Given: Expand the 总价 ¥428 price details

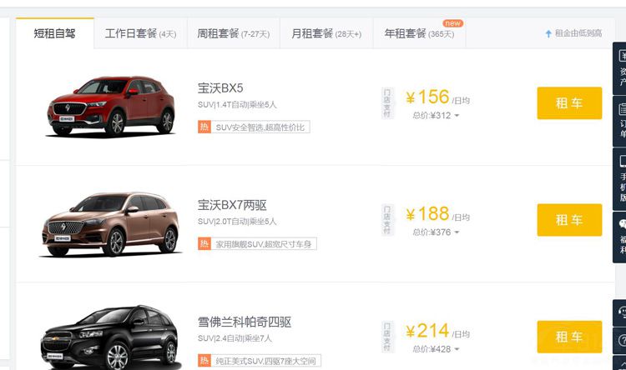Looking at the screenshot, I should pyautogui.click(x=457, y=349).
